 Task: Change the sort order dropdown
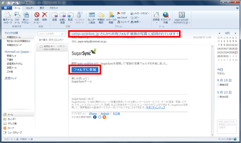51,40
